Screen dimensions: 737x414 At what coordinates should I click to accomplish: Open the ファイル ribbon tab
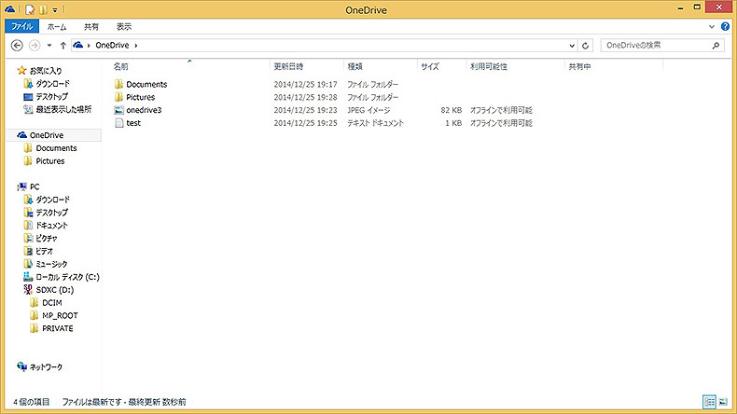point(22,26)
